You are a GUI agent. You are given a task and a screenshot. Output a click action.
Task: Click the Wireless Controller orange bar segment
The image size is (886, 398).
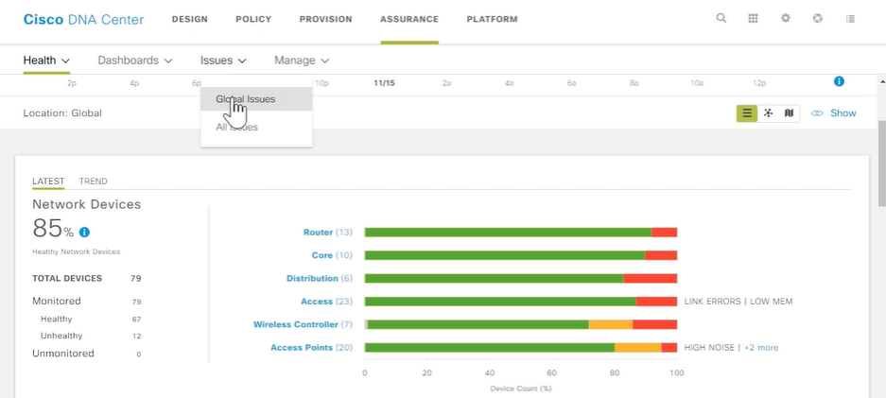click(611, 324)
